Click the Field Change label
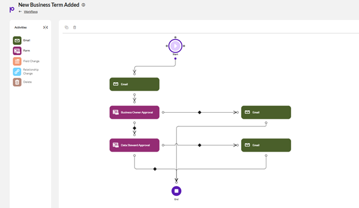The width and height of the screenshot is (359, 208). 32,61
